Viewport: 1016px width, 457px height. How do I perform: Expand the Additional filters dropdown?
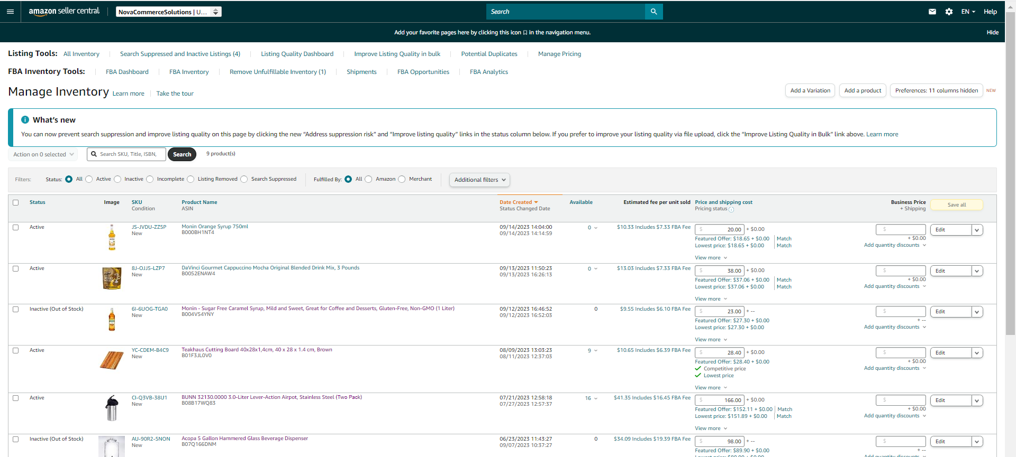479,180
